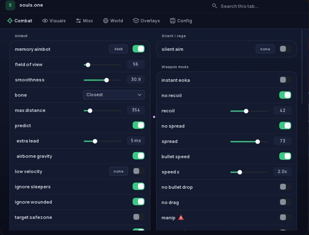Turn on the no drag toggle
The image size is (309, 235).
[285, 202]
